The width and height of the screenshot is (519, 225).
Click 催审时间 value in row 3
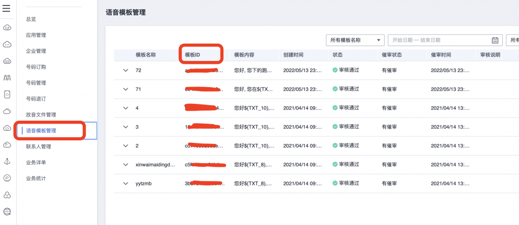pyautogui.click(x=450, y=127)
